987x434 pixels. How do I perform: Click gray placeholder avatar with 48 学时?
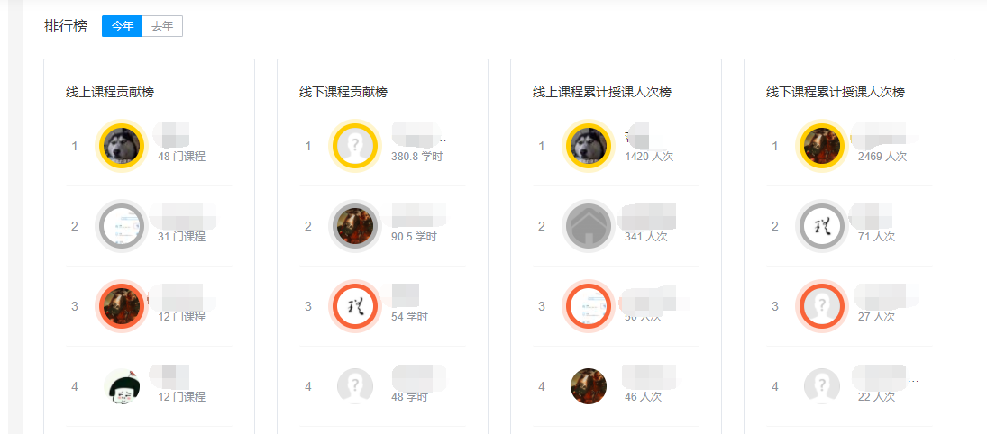pyautogui.click(x=355, y=386)
